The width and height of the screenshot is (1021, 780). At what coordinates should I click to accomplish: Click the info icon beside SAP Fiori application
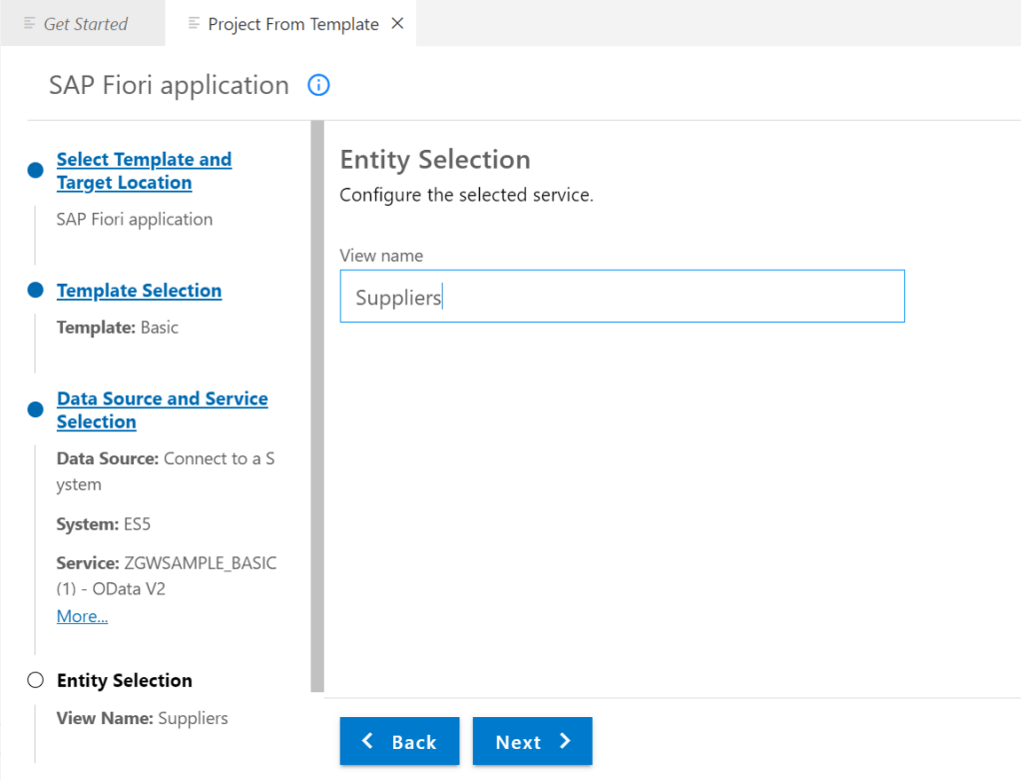click(318, 86)
